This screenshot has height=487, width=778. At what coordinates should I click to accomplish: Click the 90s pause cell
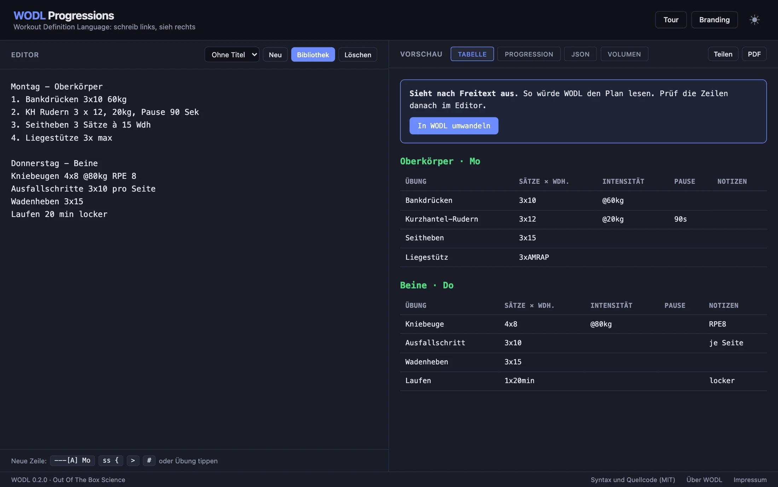[x=680, y=219]
